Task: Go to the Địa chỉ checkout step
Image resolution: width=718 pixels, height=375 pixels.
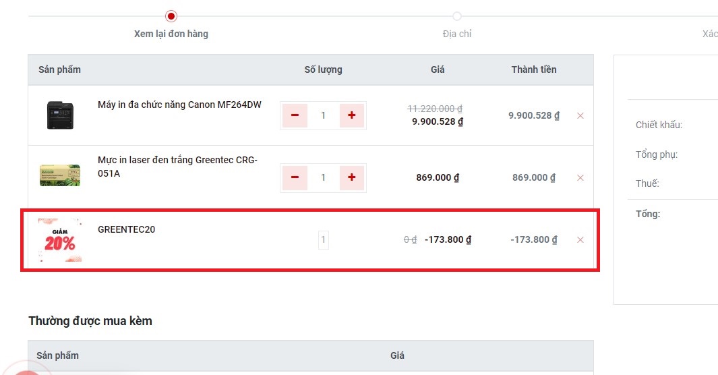Action: (x=457, y=34)
